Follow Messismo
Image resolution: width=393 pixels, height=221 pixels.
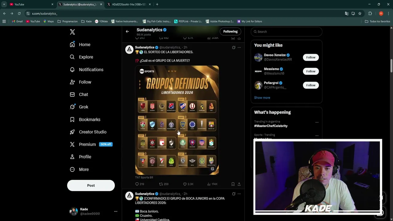[311, 71]
